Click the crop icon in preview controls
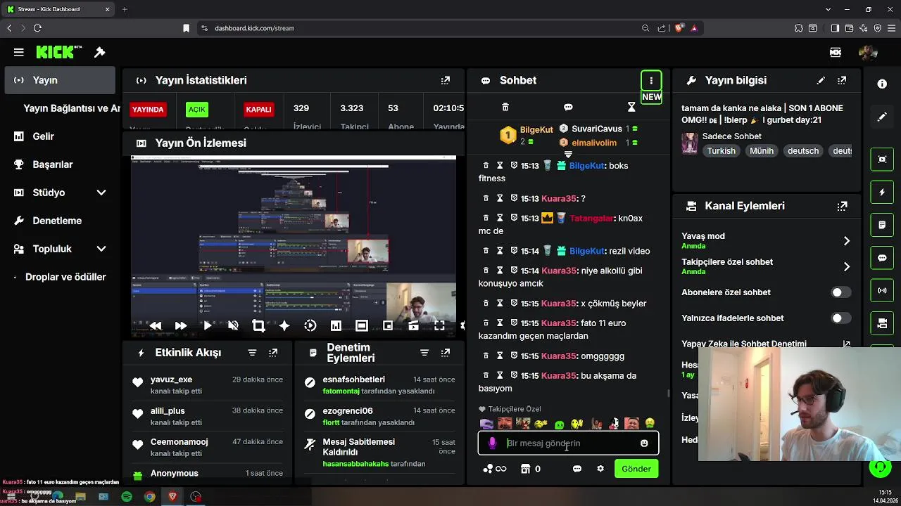This screenshot has width=901, height=506. coord(258,325)
